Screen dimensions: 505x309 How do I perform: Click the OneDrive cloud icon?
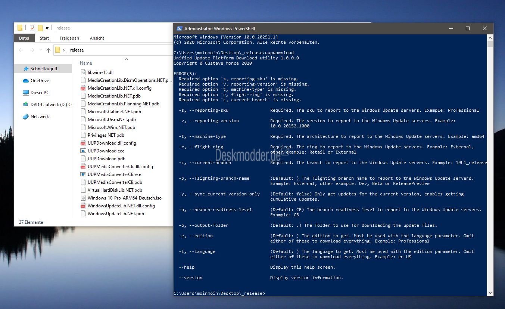click(26, 80)
